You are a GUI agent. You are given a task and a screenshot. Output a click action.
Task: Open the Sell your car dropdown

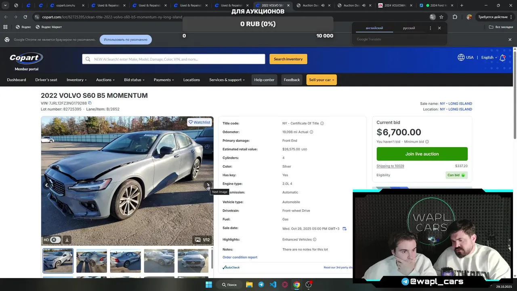coord(322,80)
